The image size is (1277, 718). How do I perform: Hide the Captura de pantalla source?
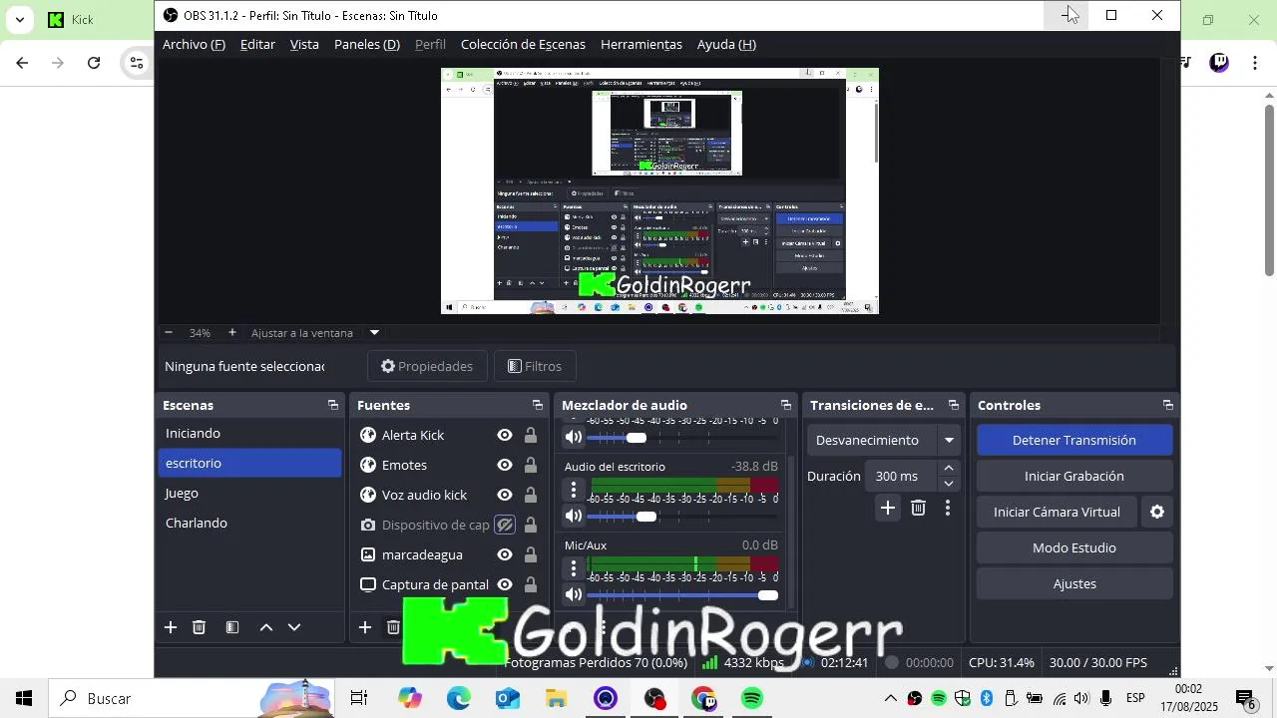click(x=505, y=584)
